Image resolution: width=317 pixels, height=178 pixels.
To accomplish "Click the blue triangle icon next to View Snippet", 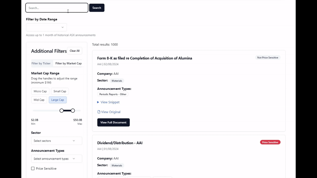I will (98, 102).
